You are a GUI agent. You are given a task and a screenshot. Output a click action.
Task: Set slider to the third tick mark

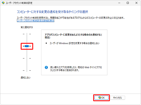(27, 58)
